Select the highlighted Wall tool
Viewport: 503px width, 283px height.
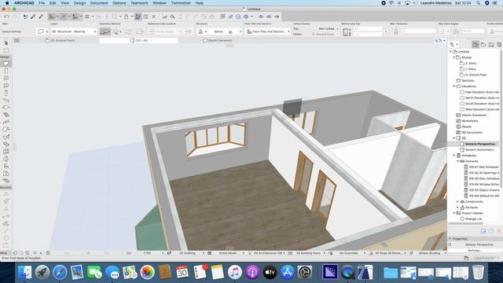[6, 64]
